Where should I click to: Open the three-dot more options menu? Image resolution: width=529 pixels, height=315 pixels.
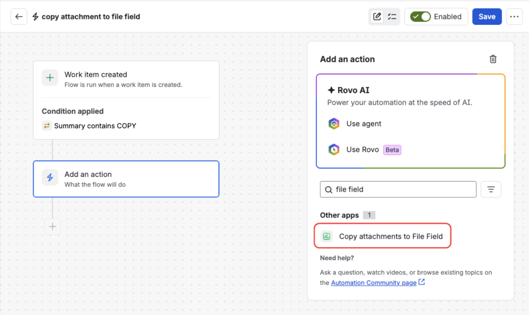(514, 17)
